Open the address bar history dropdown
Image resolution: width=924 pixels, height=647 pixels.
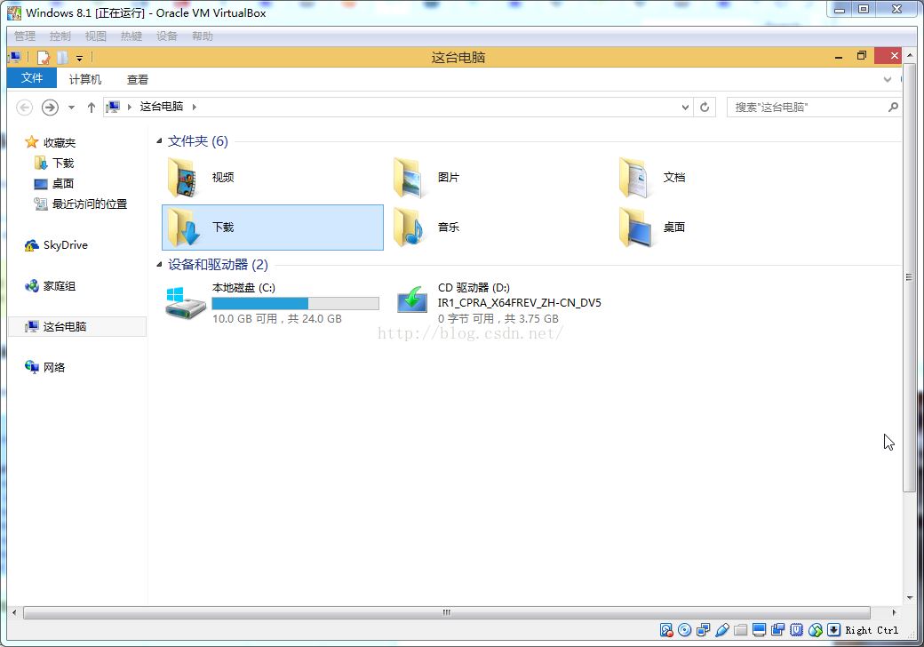[685, 108]
